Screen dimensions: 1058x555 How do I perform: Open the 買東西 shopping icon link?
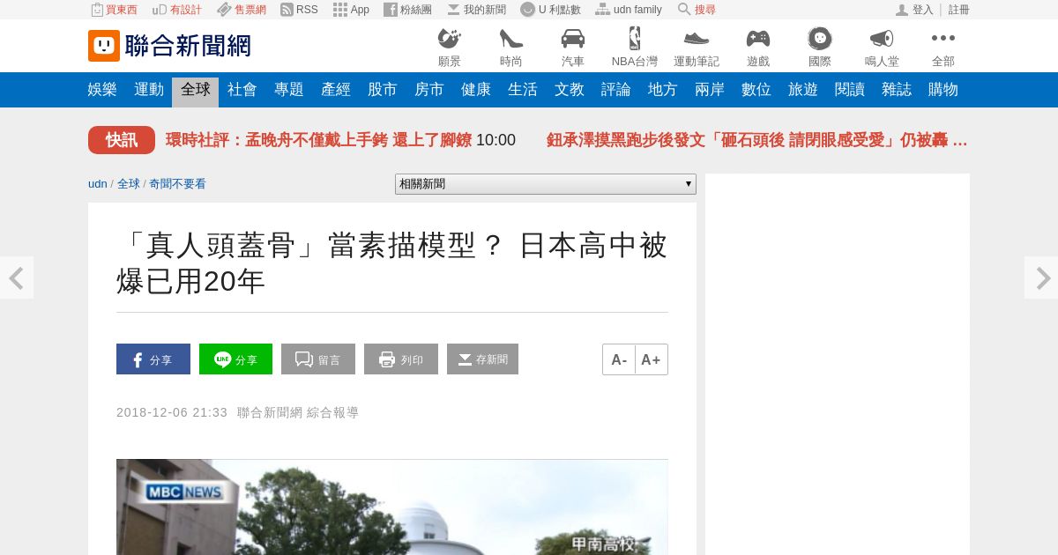click(x=114, y=10)
